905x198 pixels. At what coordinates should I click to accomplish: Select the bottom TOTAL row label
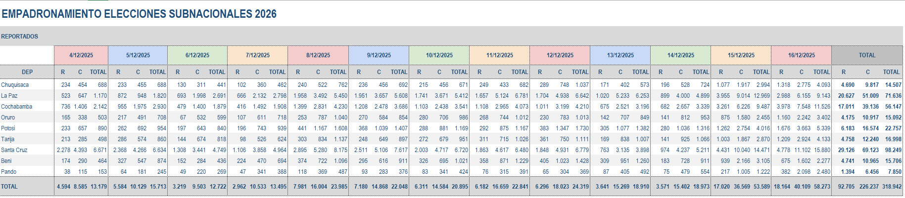tap(9, 187)
